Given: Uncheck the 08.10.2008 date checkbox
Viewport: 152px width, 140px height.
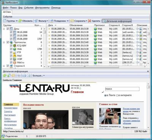Looking at the screenshot, I should 11,32.
